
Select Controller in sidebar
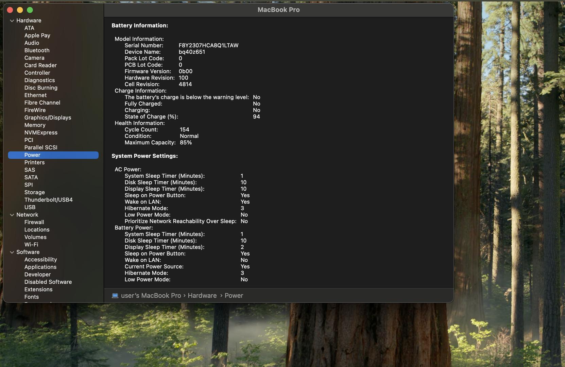[37, 73]
